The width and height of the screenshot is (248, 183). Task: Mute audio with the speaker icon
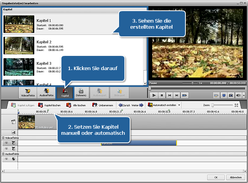tap(238, 95)
